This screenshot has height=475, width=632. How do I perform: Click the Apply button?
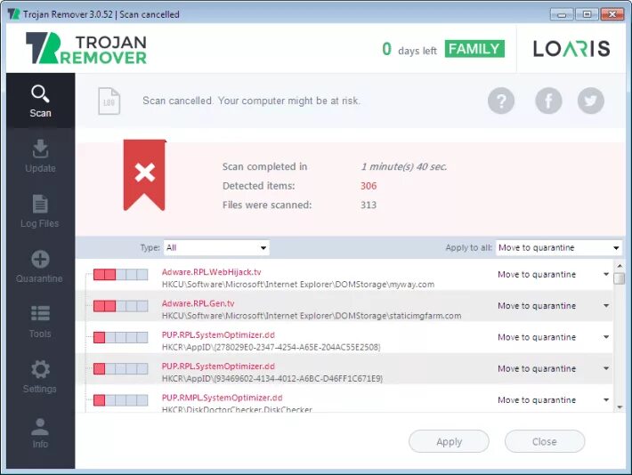449,441
